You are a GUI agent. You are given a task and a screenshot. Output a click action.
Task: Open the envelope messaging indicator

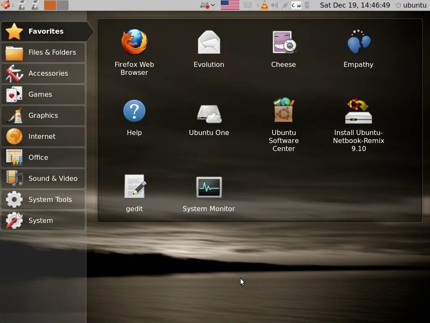point(248,5)
